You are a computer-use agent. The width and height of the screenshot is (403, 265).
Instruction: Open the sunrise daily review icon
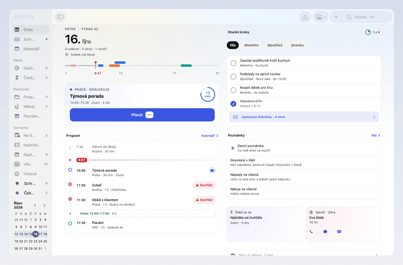(x=305, y=17)
